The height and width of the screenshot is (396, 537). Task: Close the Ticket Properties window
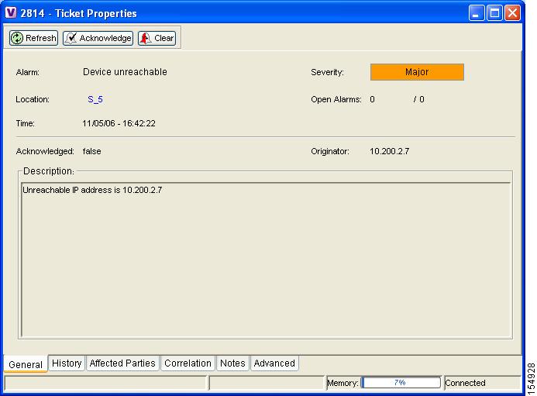click(513, 13)
